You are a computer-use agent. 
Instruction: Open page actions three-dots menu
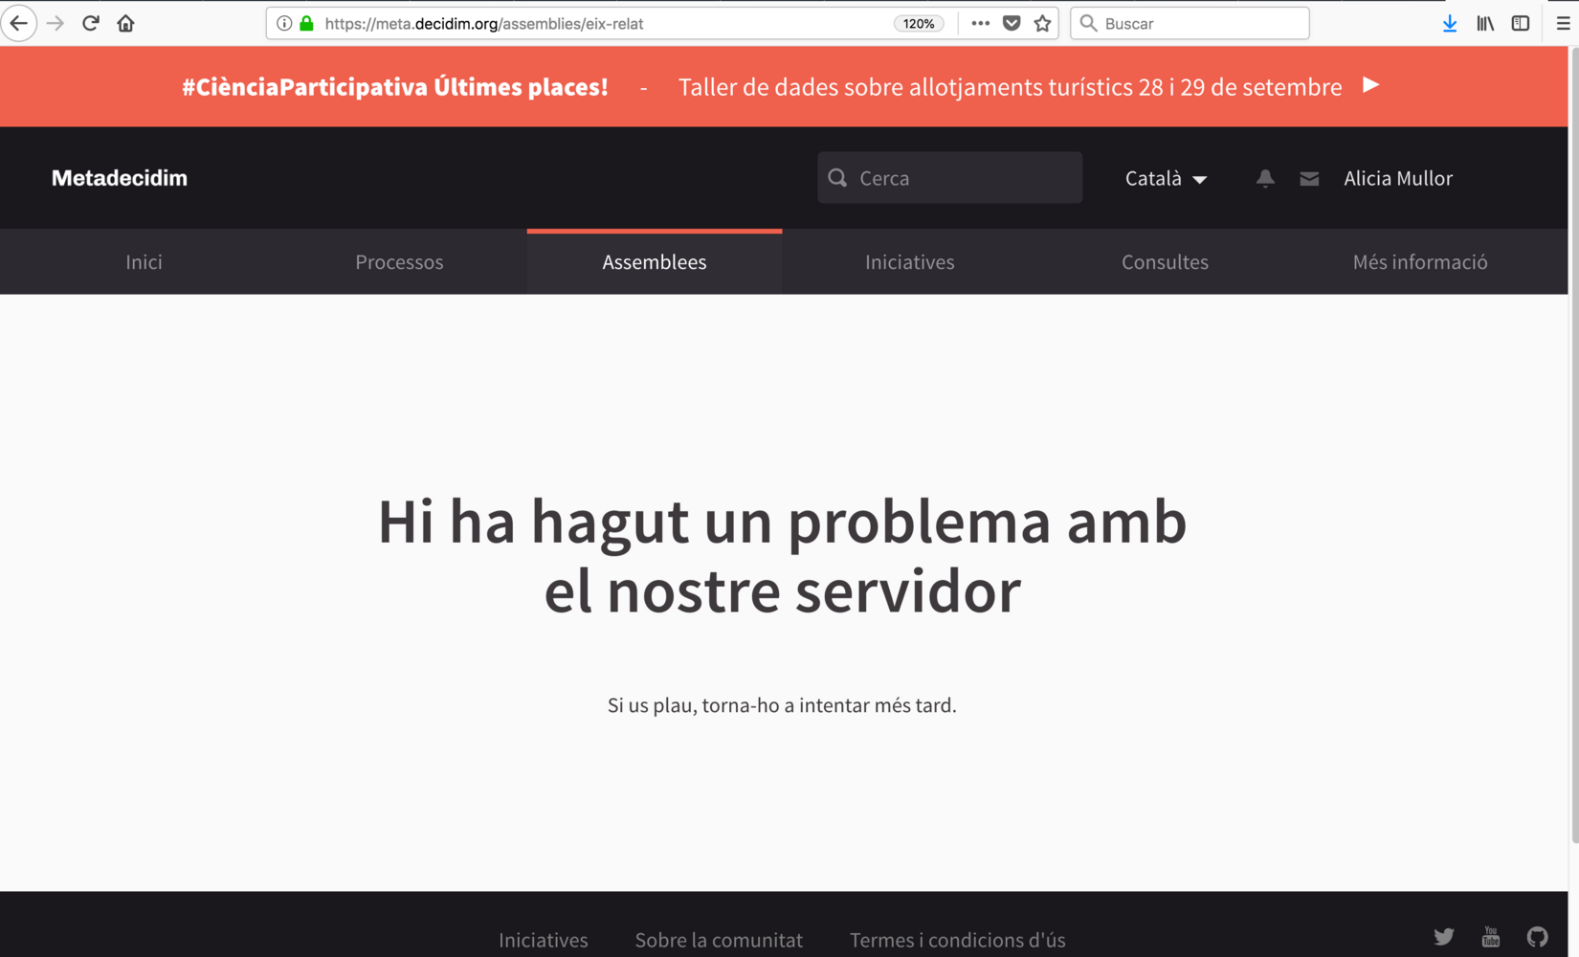click(x=980, y=23)
